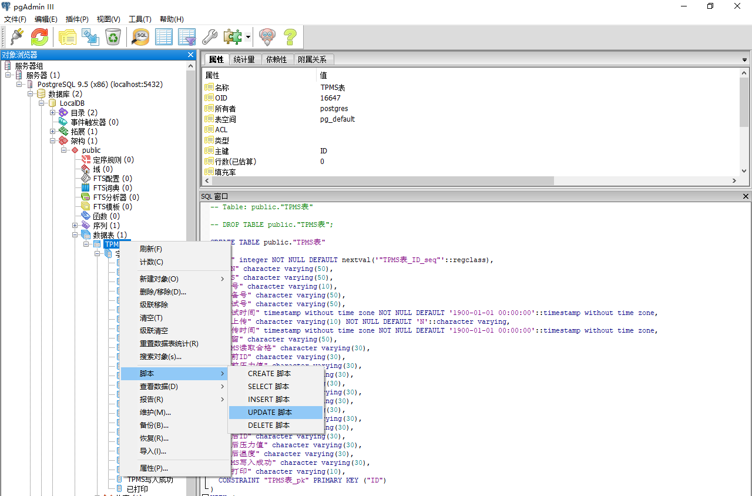Click the filtered data view funnel icon
The image size is (752, 496).
(187, 37)
